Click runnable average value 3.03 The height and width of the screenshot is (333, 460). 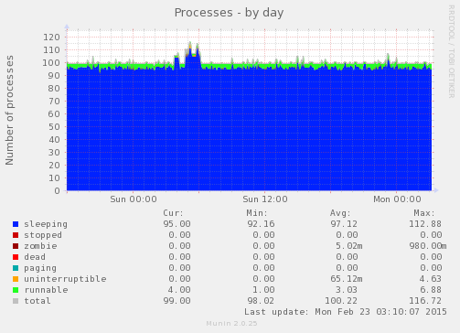pyautogui.click(x=347, y=290)
